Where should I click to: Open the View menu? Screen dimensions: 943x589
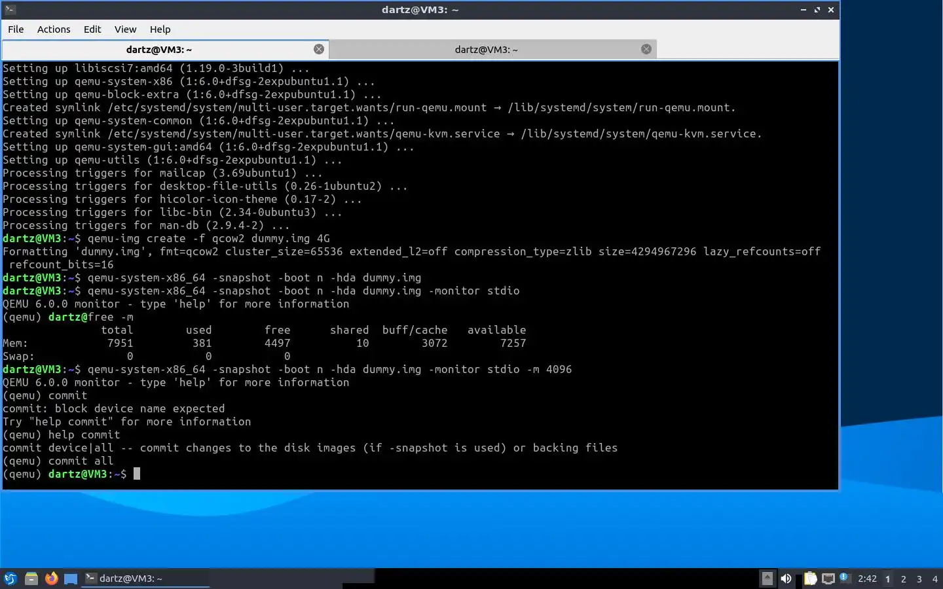coord(125,29)
